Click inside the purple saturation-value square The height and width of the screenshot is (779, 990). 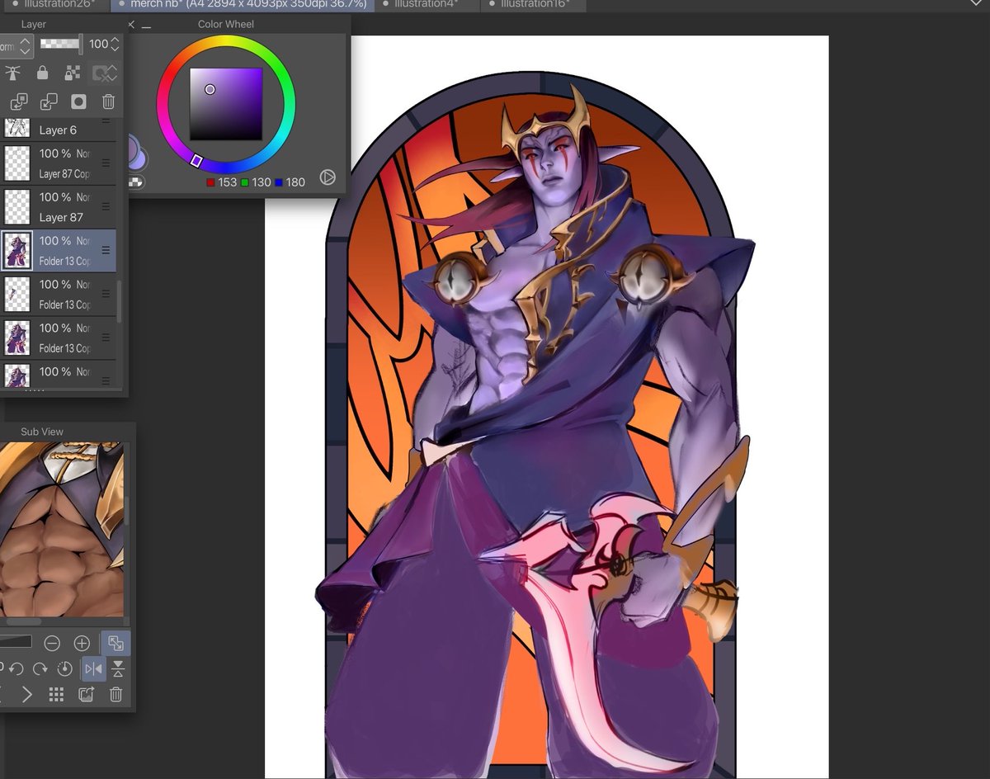[226, 104]
